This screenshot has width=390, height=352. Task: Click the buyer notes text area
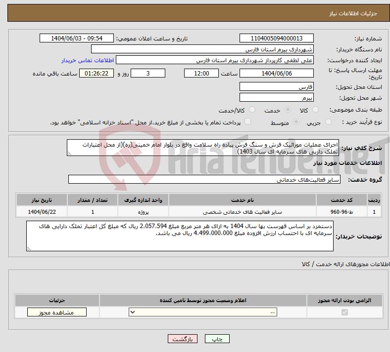(180, 236)
